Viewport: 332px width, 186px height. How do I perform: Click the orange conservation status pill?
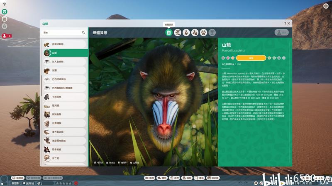(x=251, y=58)
